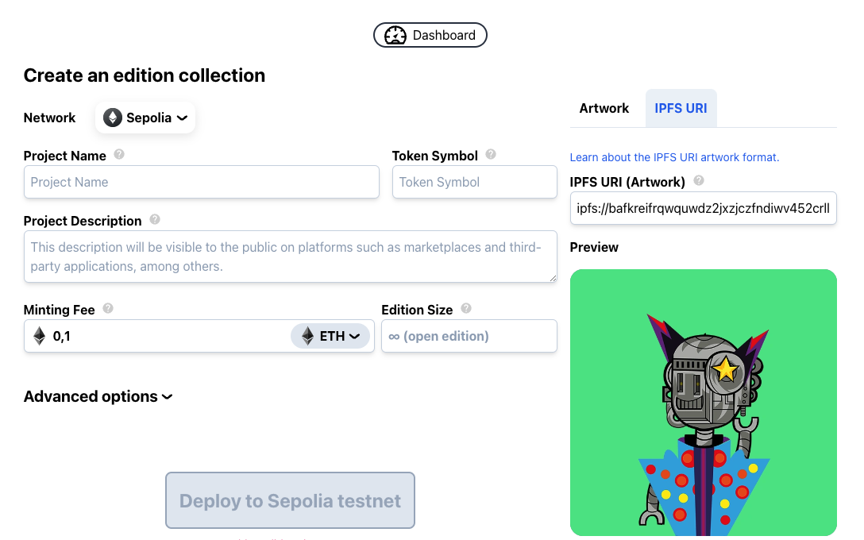
Task: Click the Token Symbol help icon
Action: pos(491,155)
